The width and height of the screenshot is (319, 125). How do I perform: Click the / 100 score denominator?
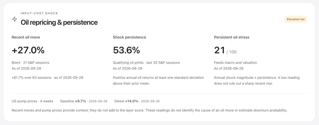pyautogui.click(x=231, y=52)
